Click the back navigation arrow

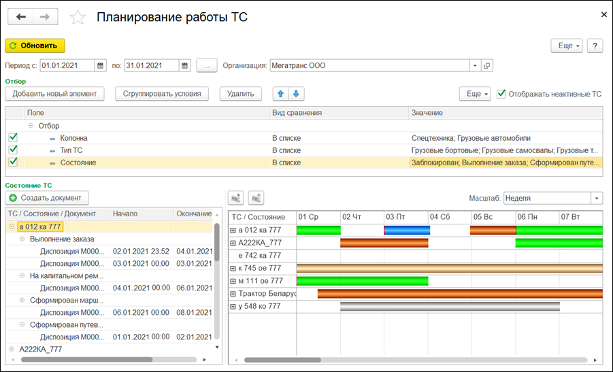point(20,18)
